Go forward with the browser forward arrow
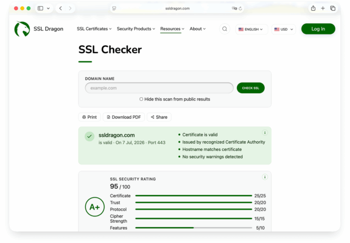 pyautogui.click(x=70, y=8)
